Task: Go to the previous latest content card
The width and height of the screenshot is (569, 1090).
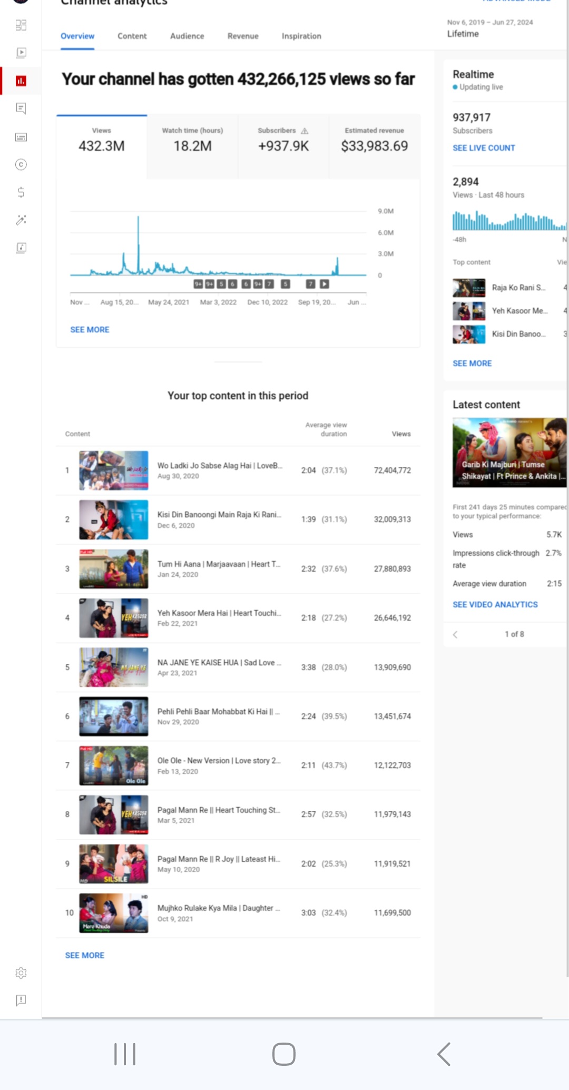Action: (x=456, y=634)
